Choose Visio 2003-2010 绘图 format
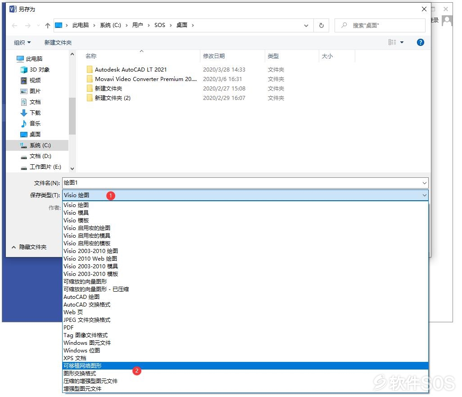The height and width of the screenshot is (397, 462). (245, 251)
